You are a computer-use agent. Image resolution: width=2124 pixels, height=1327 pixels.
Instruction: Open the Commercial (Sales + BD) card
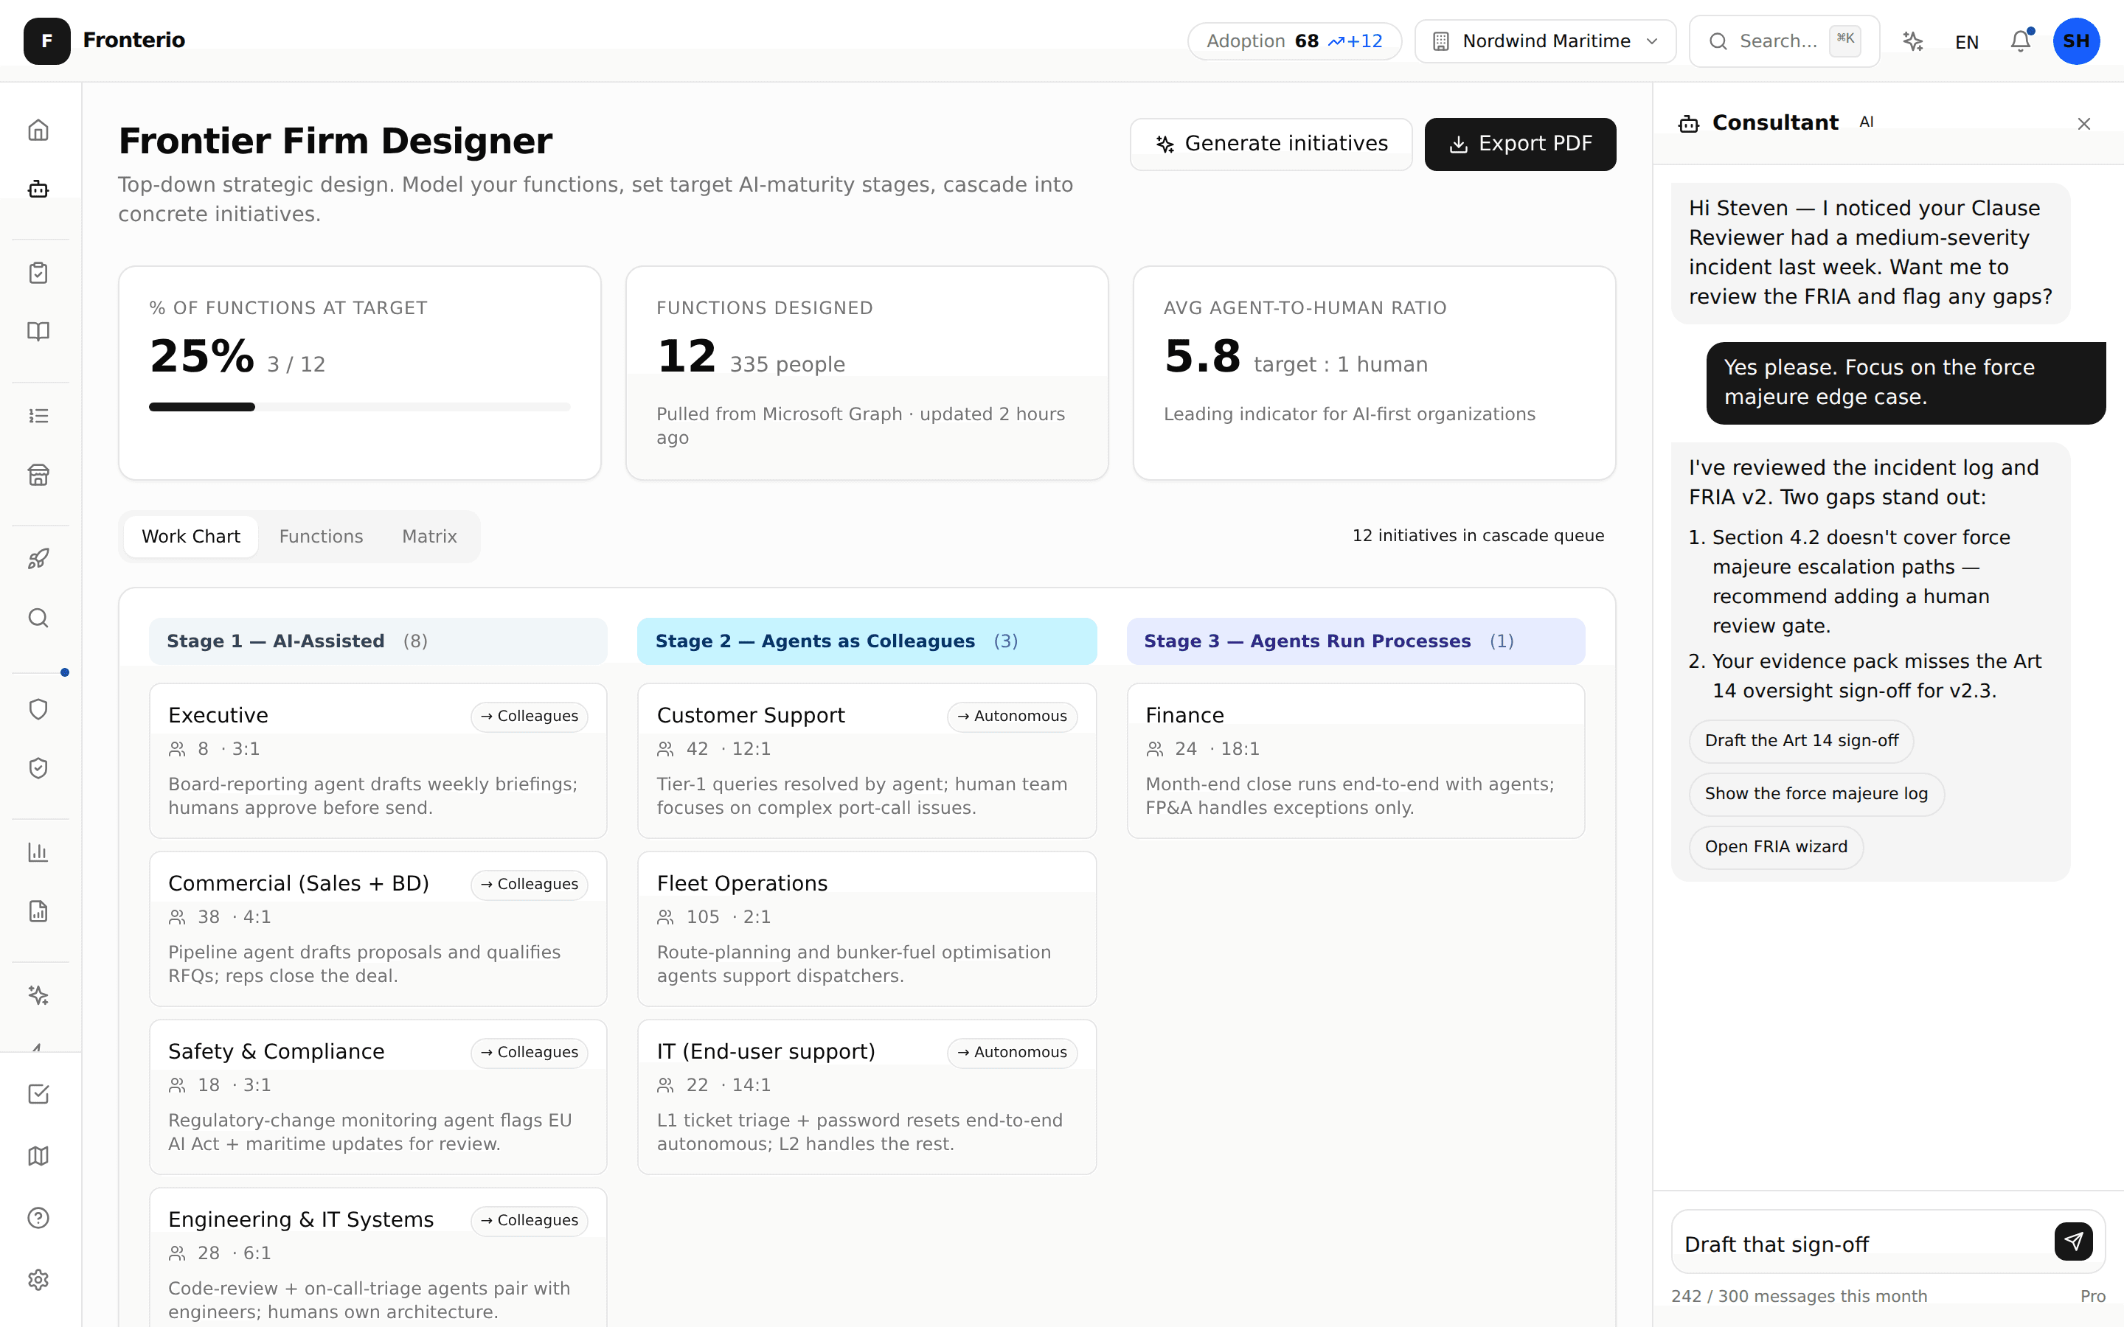(378, 929)
